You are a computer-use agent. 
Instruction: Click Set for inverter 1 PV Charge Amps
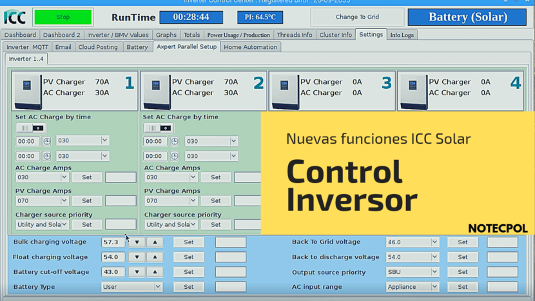(86, 200)
